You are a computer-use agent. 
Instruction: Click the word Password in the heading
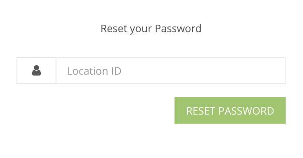(x=178, y=28)
